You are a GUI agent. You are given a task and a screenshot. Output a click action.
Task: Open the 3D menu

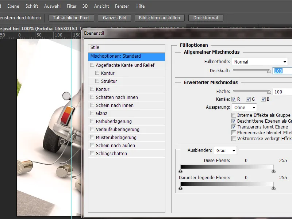pyautogui.click(x=85, y=6)
